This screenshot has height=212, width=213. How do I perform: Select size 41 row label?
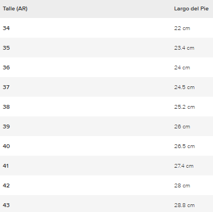click(x=5, y=166)
